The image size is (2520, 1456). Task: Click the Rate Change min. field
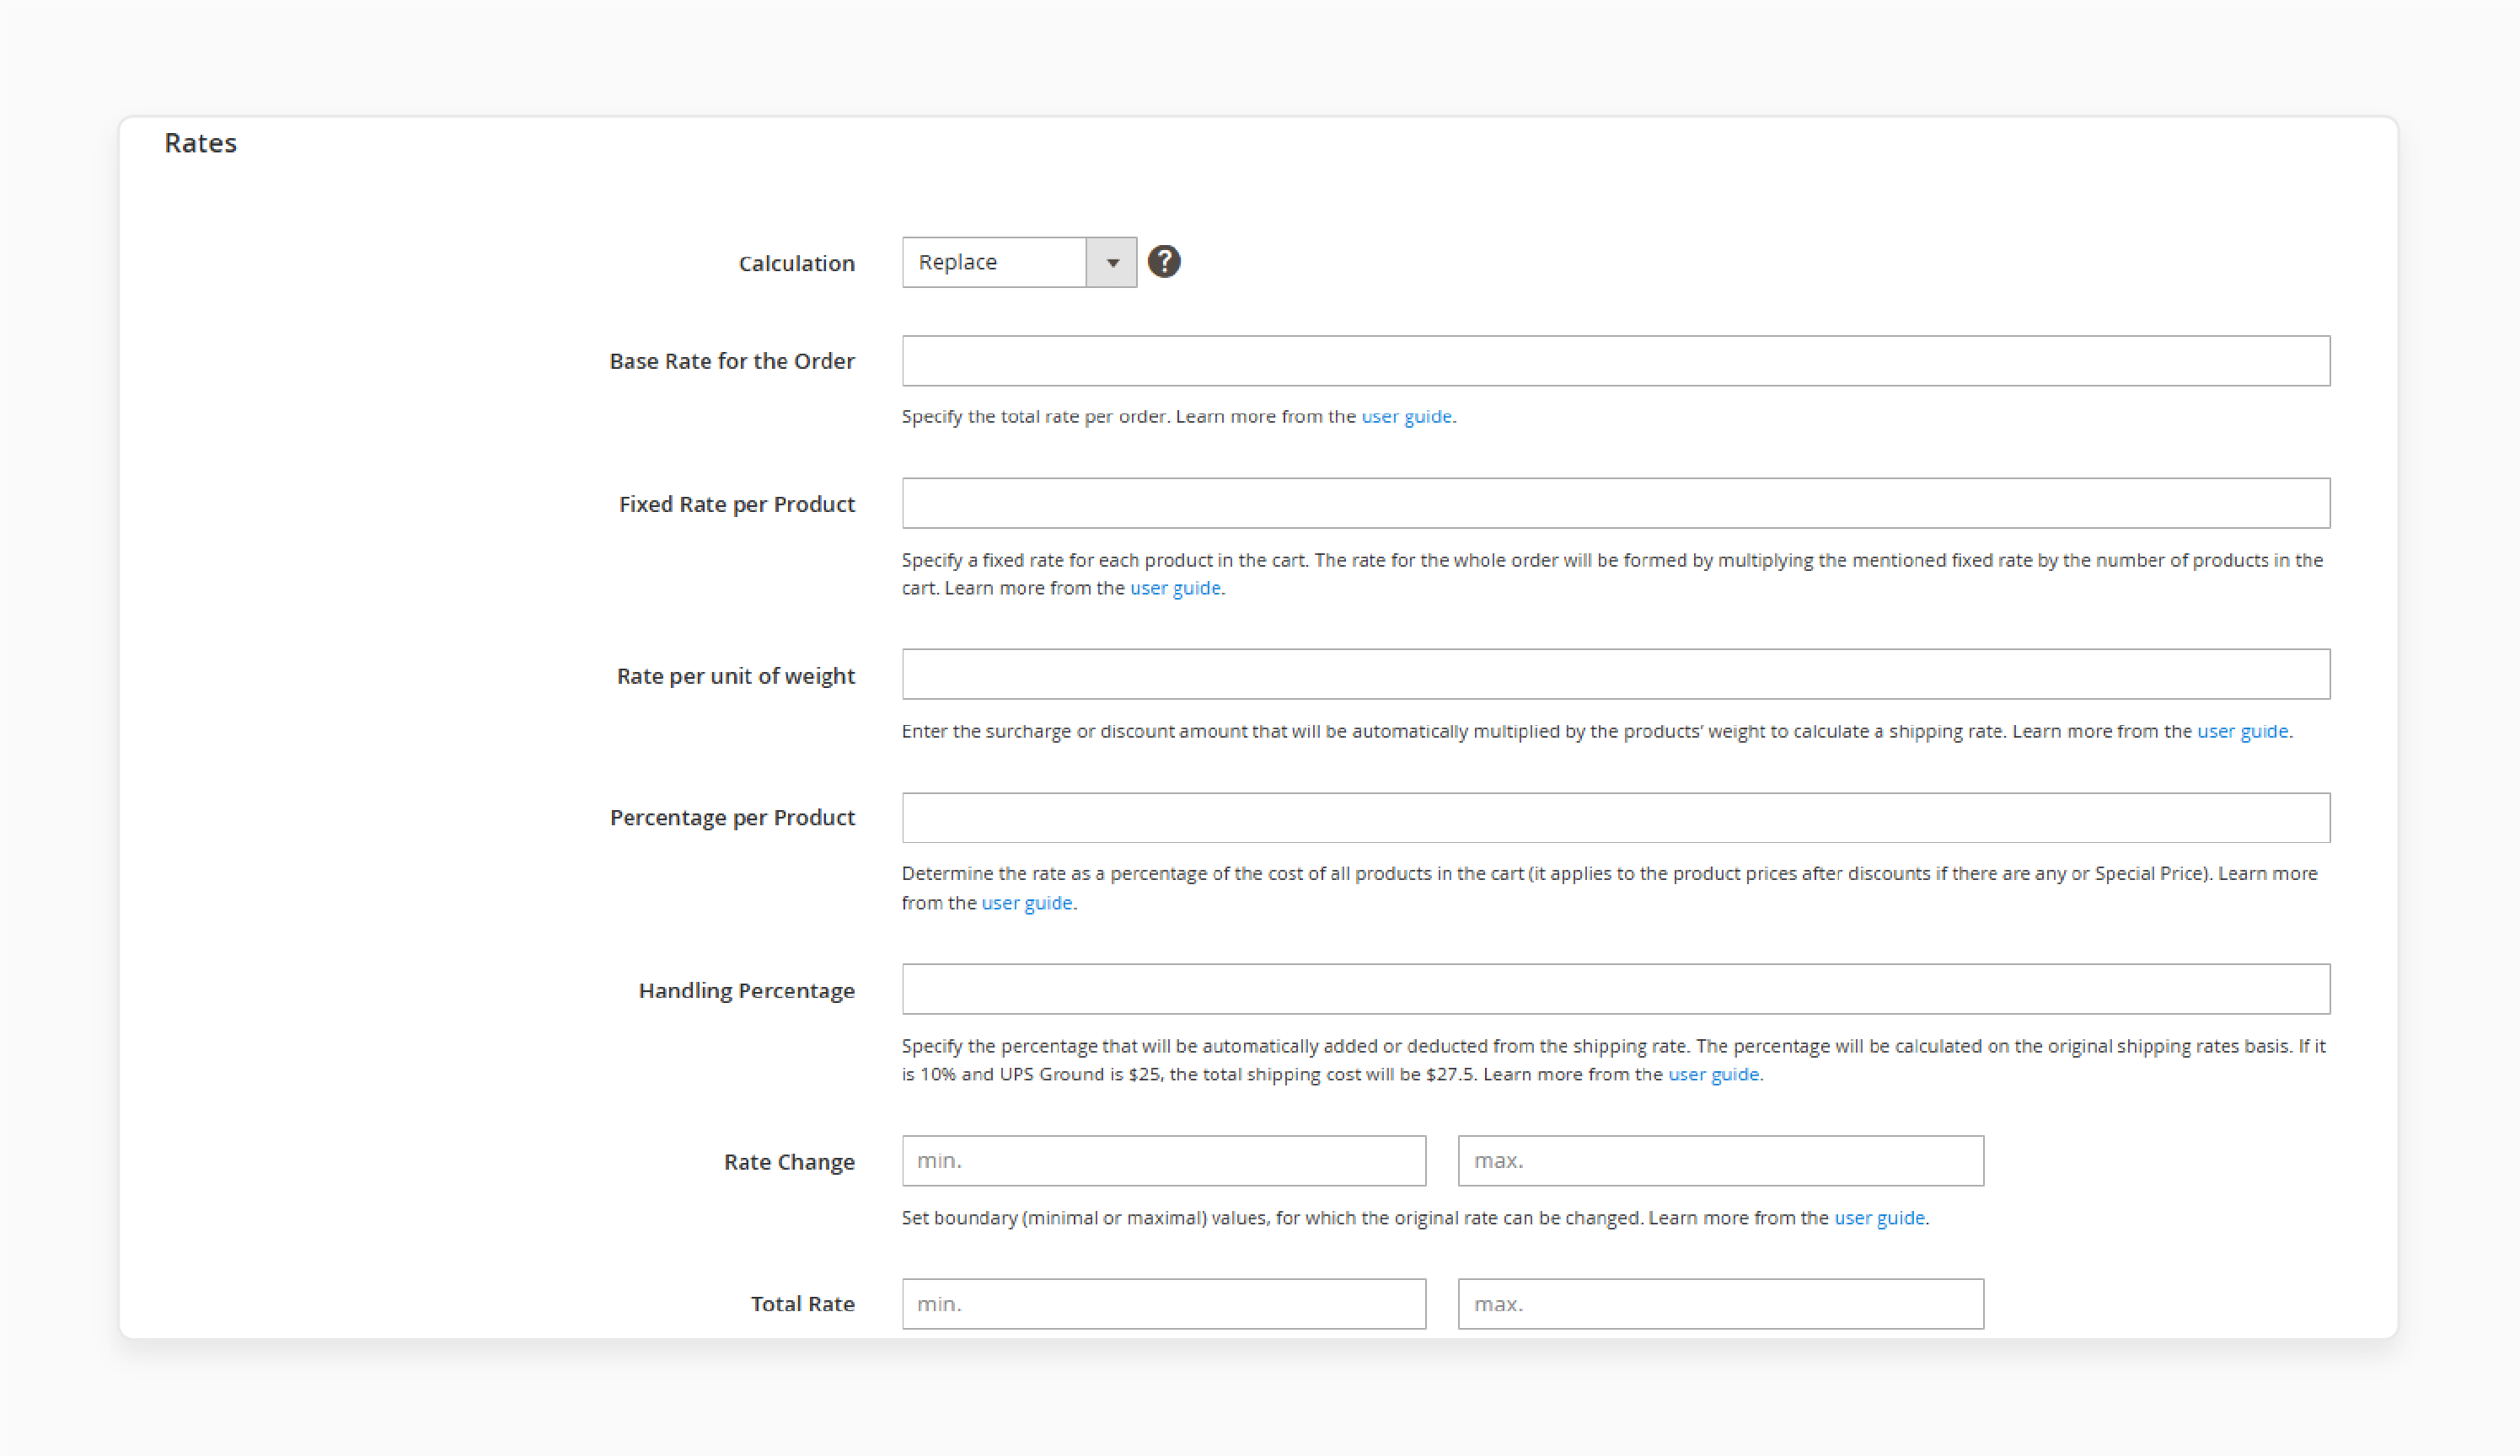coord(1163,1161)
